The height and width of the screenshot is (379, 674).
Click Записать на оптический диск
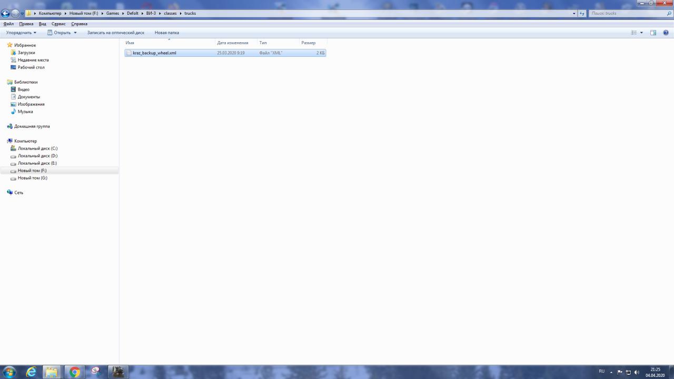pyautogui.click(x=115, y=33)
